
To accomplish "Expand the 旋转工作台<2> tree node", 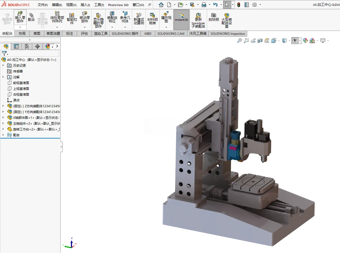I will (3, 129).
